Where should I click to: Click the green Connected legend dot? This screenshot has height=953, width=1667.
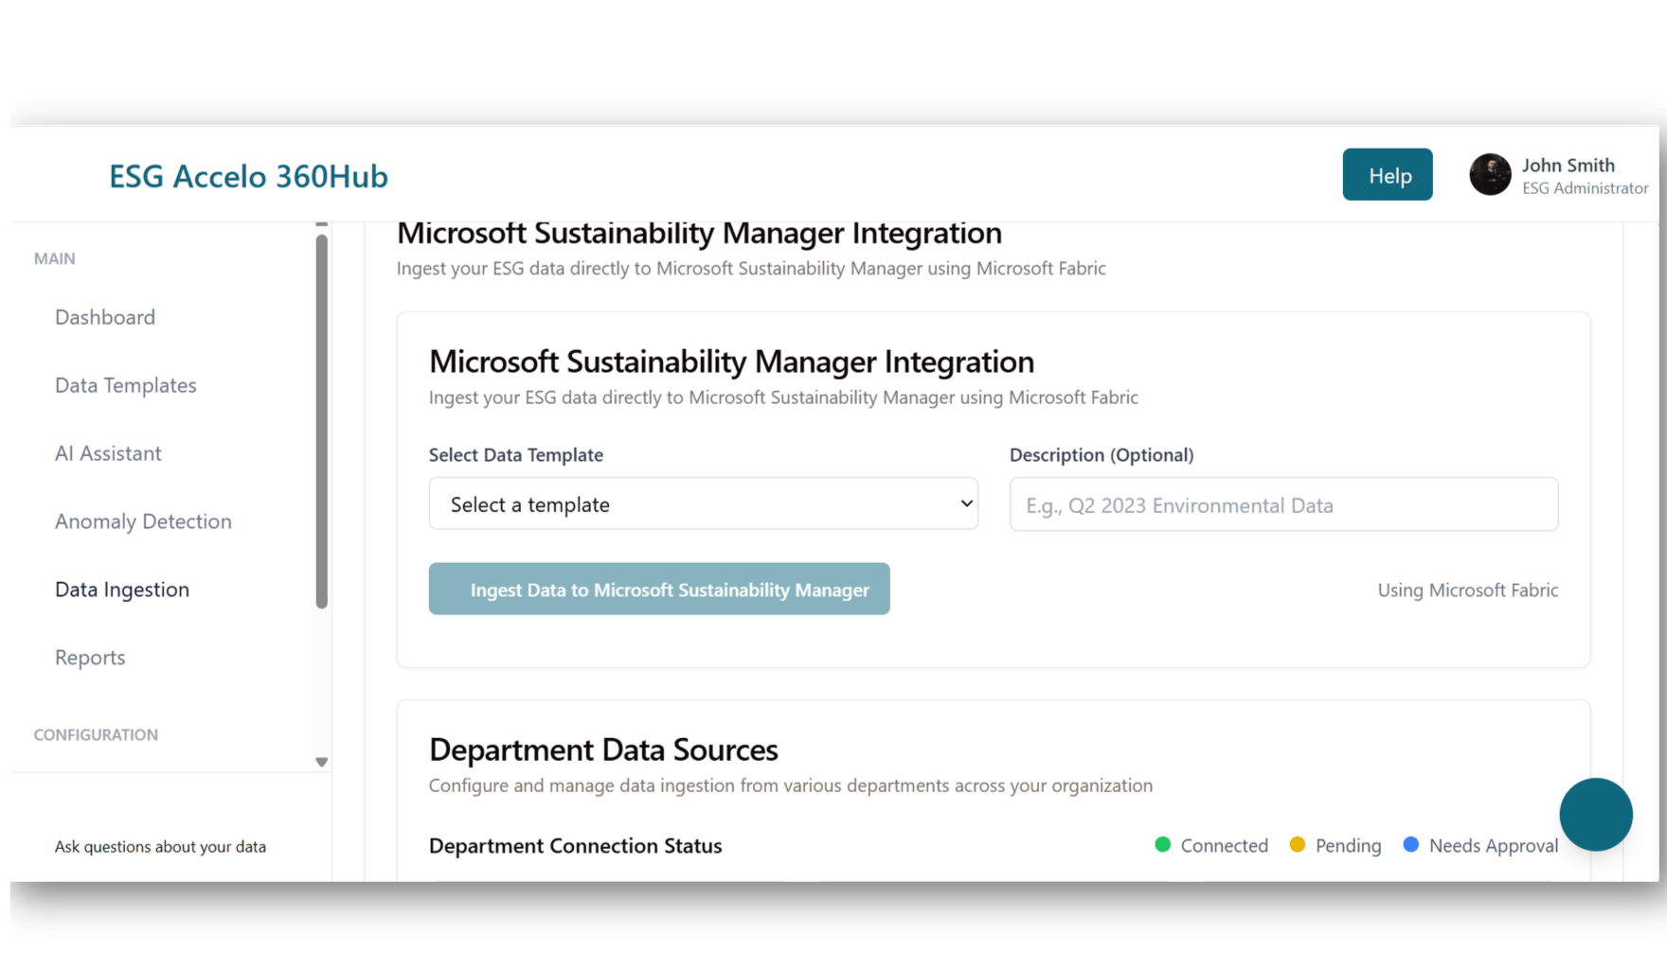tap(1163, 844)
